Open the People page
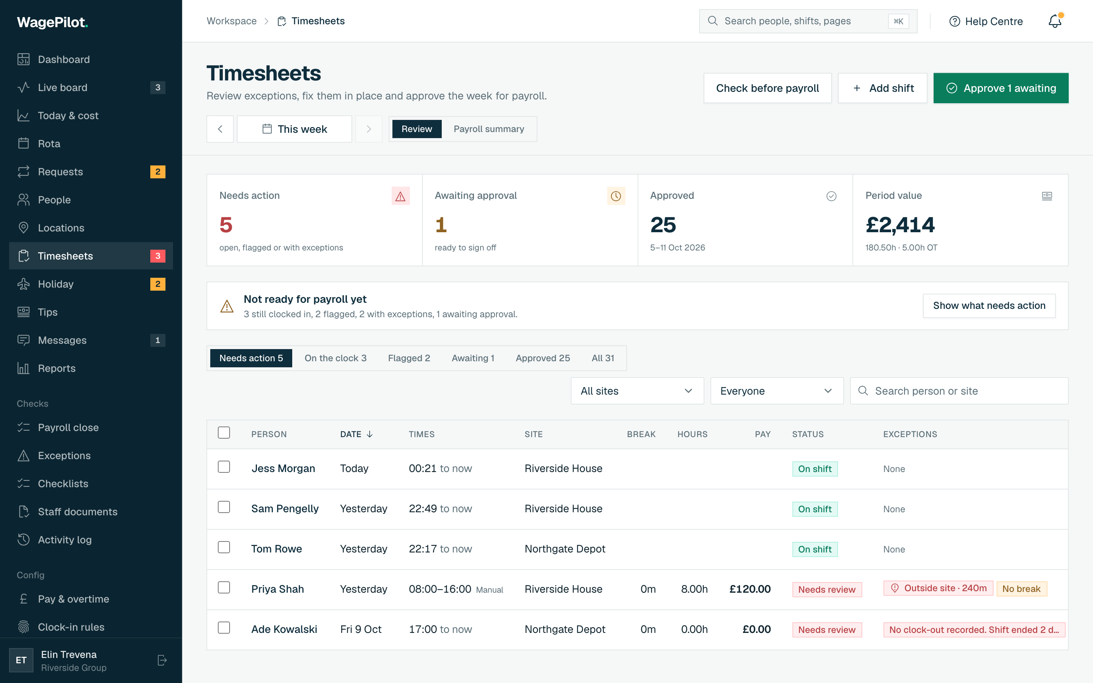 91,200
